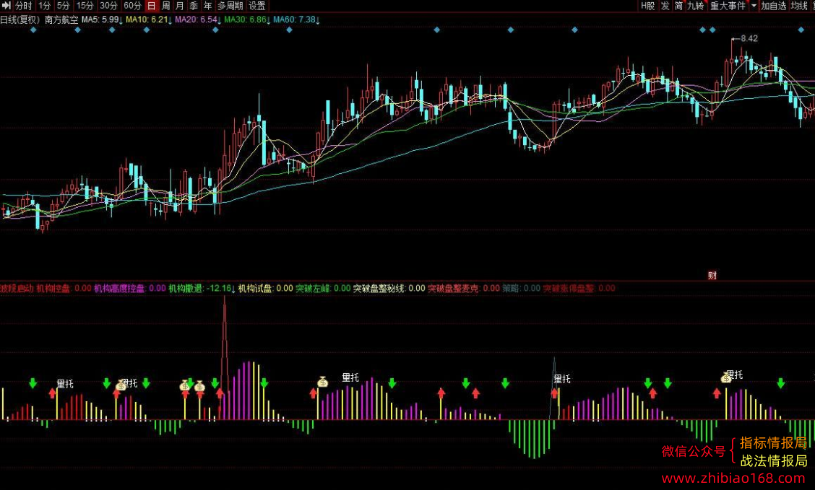Screen dimensions: 815x490
Task: Click the collapse arrow icon before 分时
Action: 6,6
